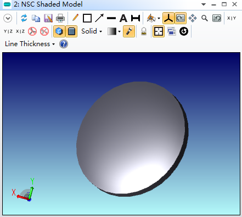Choose the rectangle drawing tool
Viewport: 242px width, 217px height.
coord(87,18)
